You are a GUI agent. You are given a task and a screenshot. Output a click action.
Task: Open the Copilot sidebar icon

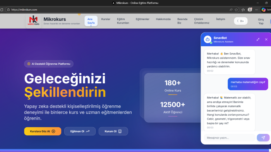click(263, 10)
